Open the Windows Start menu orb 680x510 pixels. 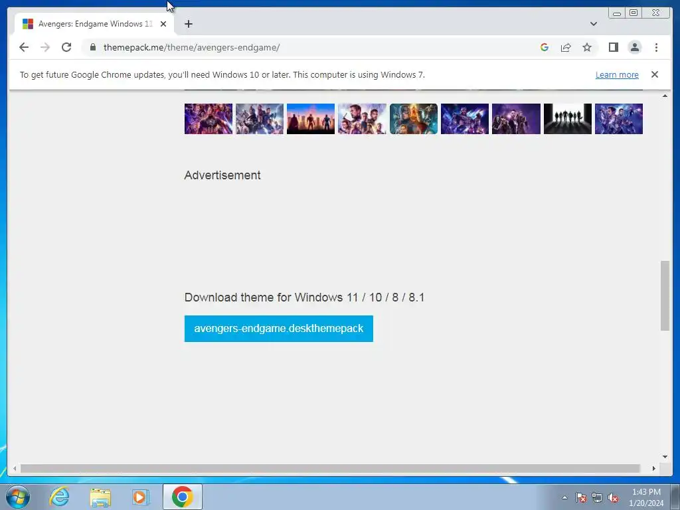coord(17,497)
